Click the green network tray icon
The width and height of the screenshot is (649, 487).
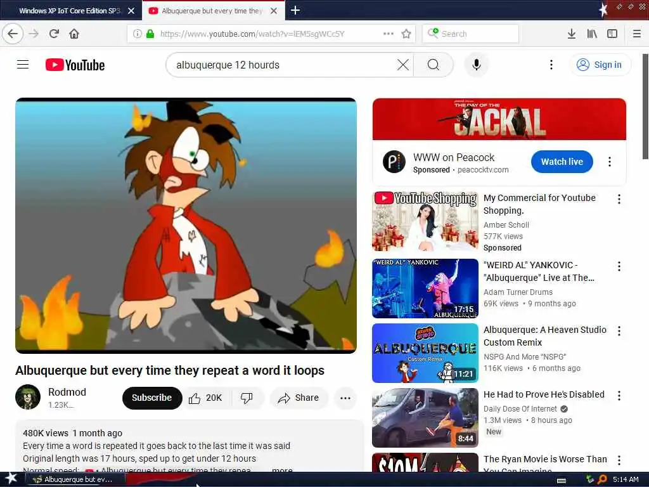(590, 479)
